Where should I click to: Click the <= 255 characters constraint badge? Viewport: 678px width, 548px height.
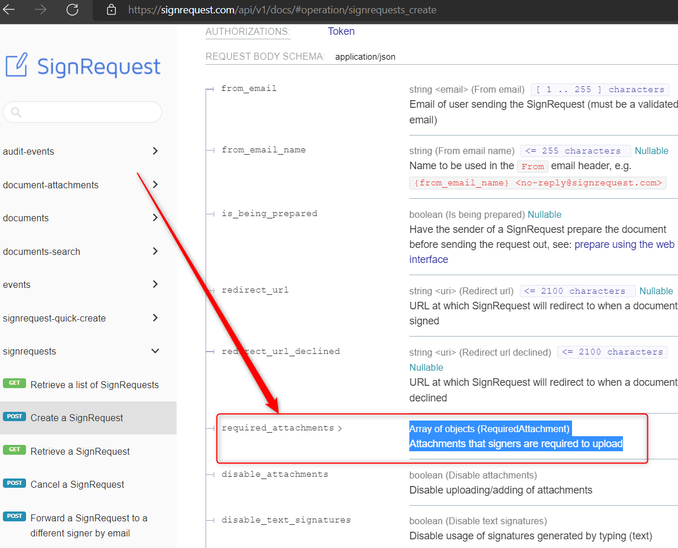[x=575, y=151]
